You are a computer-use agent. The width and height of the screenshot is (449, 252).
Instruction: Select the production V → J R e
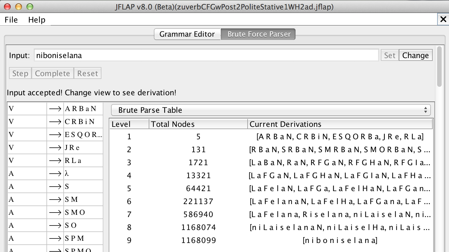(55, 147)
